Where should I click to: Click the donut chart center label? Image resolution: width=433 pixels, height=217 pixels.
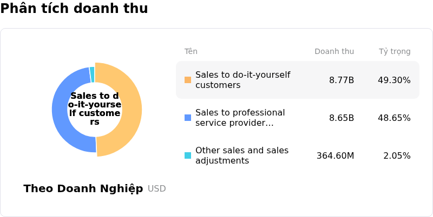pyautogui.click(x=95, y=109)
